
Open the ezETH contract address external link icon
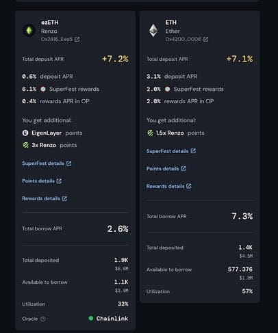(77, 39)
